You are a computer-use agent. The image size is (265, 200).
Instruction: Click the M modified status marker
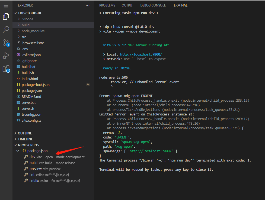88,85
